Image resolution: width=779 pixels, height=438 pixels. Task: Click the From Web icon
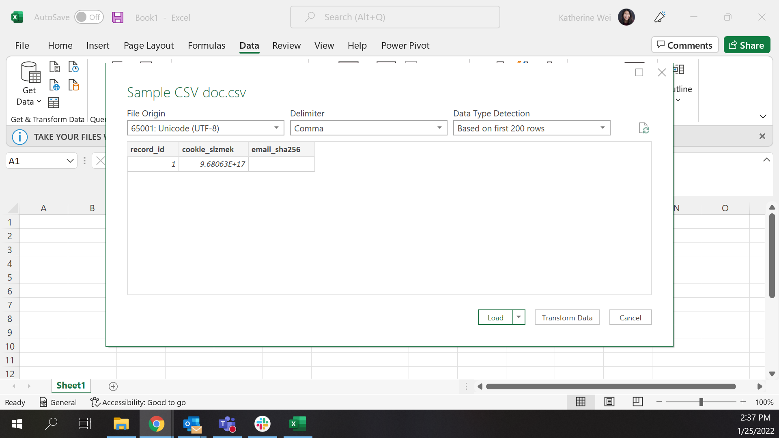point(54,85)
